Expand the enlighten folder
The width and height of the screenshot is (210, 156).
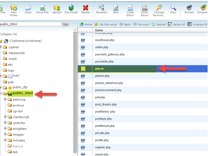click(5, 128)
